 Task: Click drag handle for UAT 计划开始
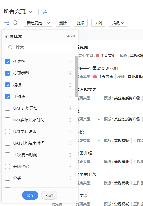(x=70, y=109)
